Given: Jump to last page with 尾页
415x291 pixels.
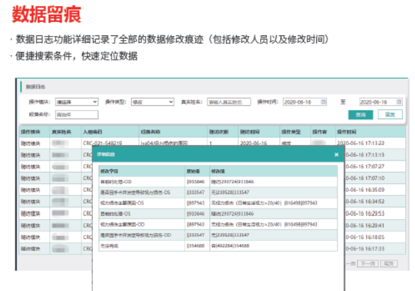Looking at the screenshot, I should pos(389,264).
